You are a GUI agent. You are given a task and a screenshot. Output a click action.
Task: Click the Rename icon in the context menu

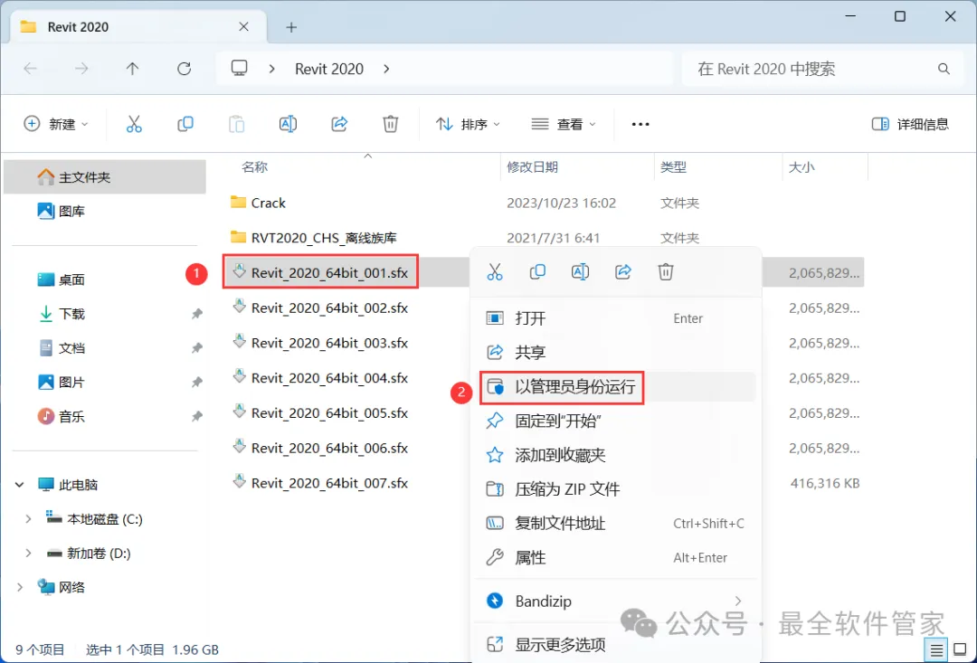[580, 271]
